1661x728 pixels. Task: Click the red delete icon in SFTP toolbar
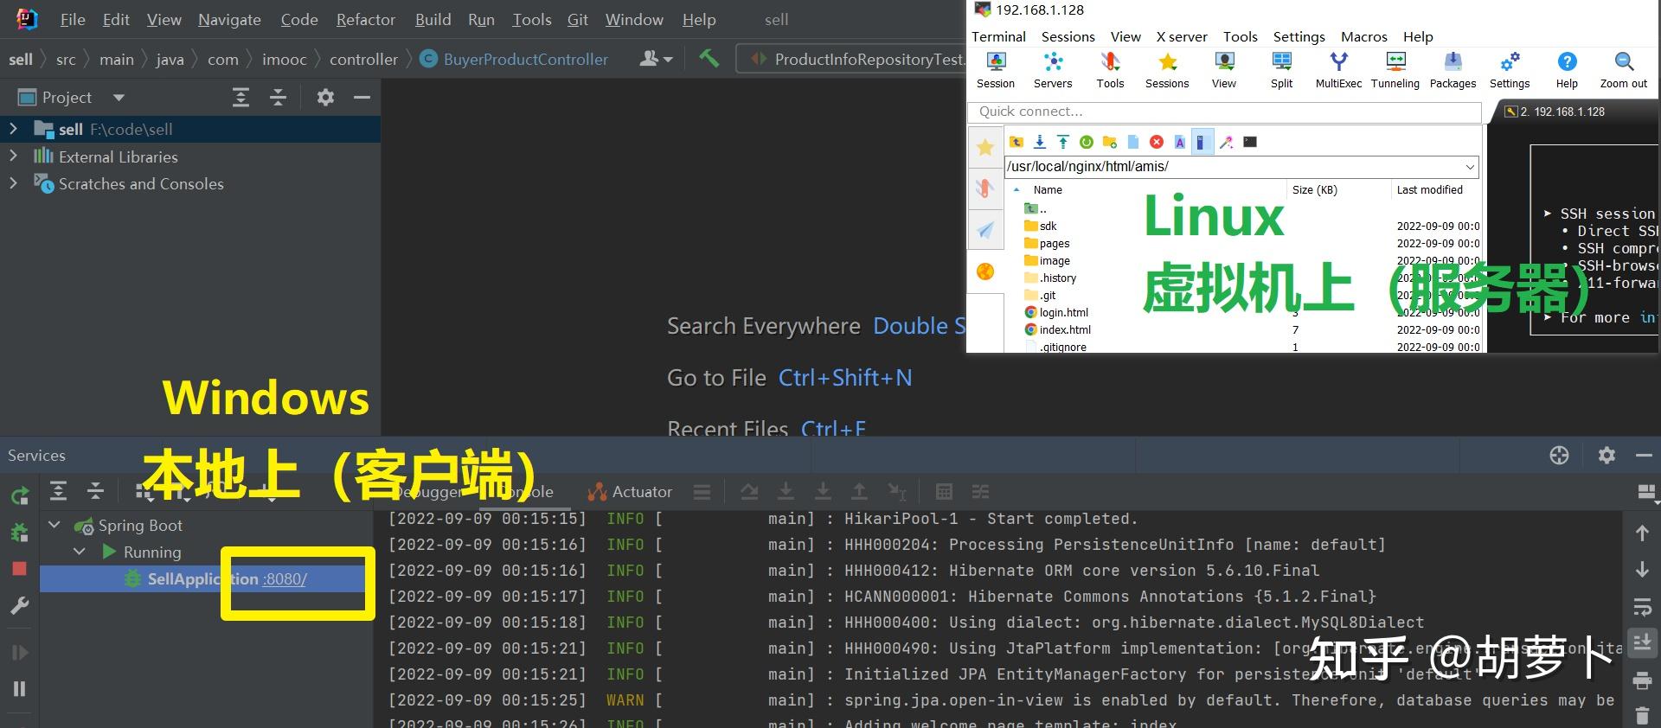(1157, 142)
